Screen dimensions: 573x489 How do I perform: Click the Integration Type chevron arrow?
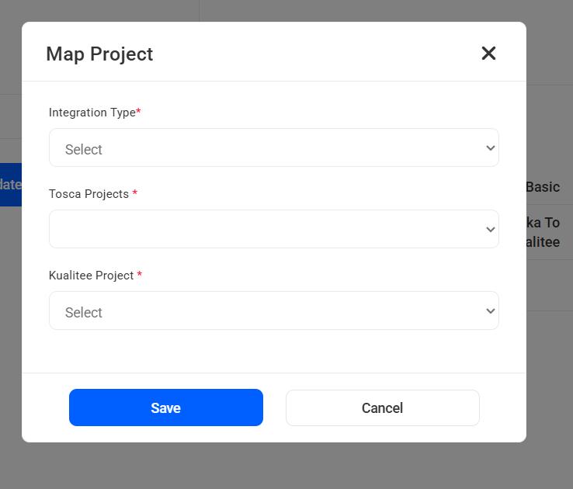[490, 148]
